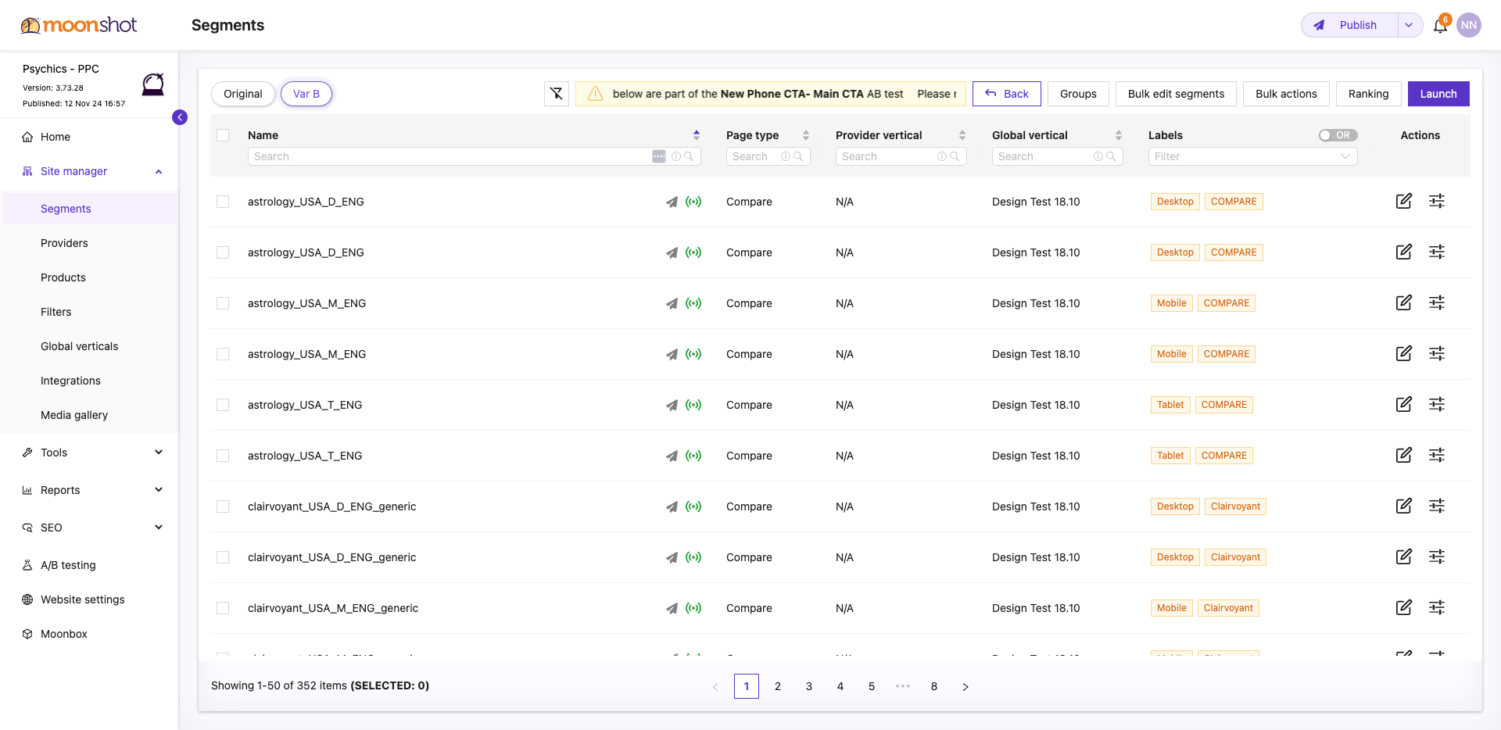Viewport: 1501px width, 730px height.
Task: Edit clairvoyant_USA_M_ENG_generic segment via pencil icon
Action: 1404,607
